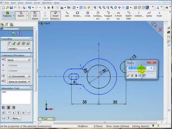Toggle the Smart Dimension tool
The width and height of the screenshot is (172, 129).
(x=55, y=15)
